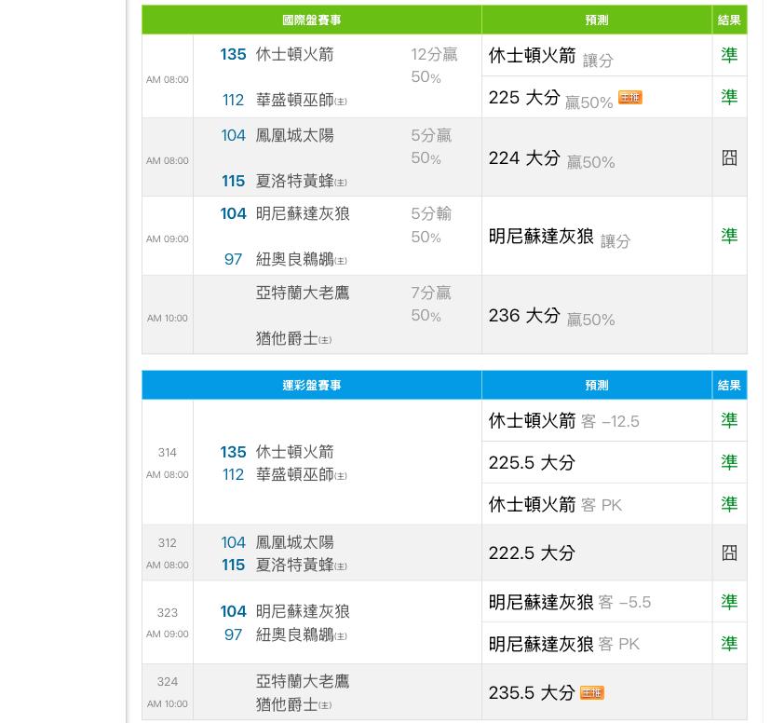771x723 pixels.
Task: Select the 明尼蘇達灰狼 客 PK prediction
Action: (564, 644)
